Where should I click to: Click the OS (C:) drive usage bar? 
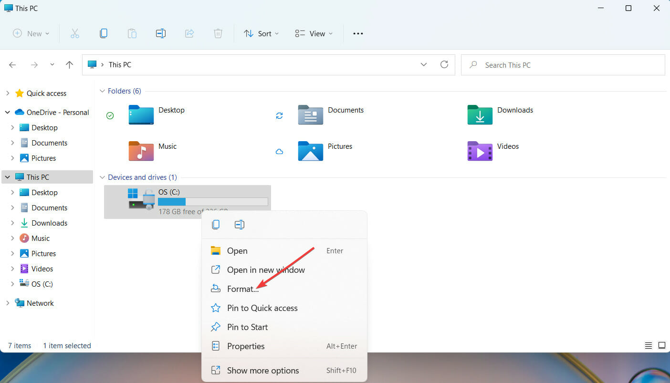click(x=213, y=202)
